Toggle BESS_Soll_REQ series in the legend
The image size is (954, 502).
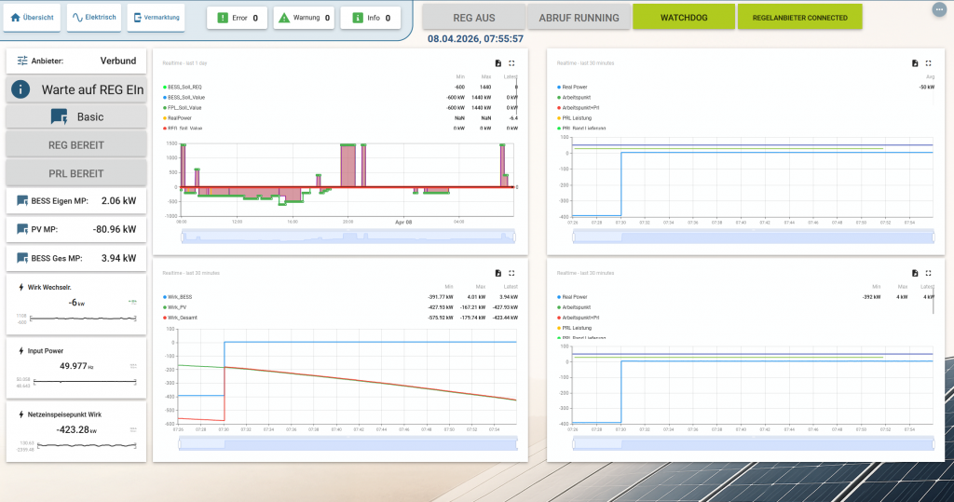pyautogui.click(x=184, y=87)
